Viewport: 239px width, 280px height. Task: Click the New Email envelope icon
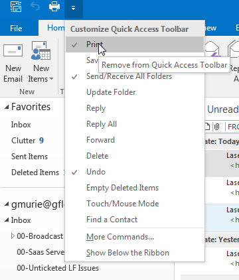point(13,51)
